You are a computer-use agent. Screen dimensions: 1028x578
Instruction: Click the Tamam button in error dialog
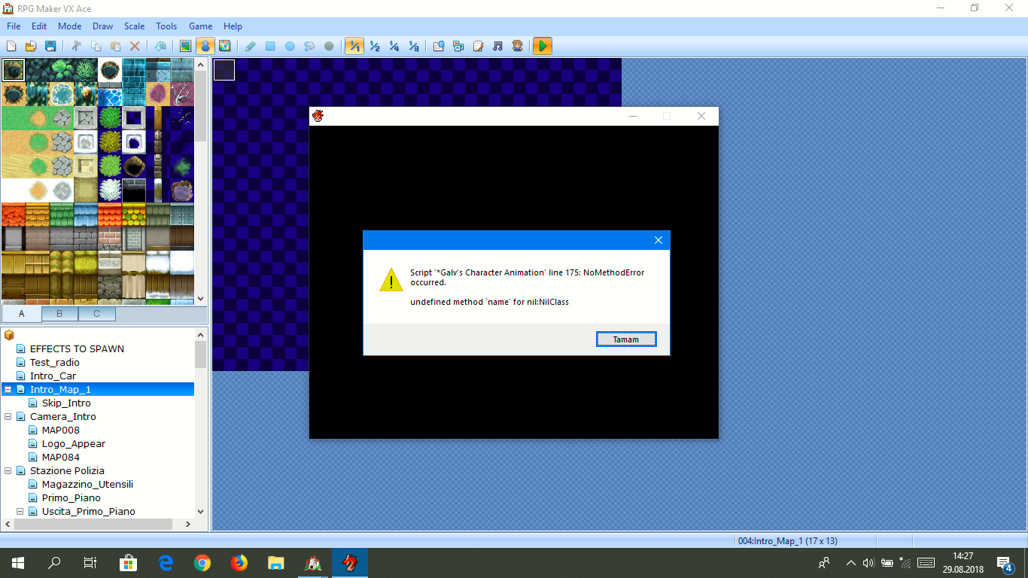tap(626, 339)
